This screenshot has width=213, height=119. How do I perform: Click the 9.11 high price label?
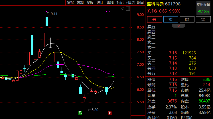[54, 14]
